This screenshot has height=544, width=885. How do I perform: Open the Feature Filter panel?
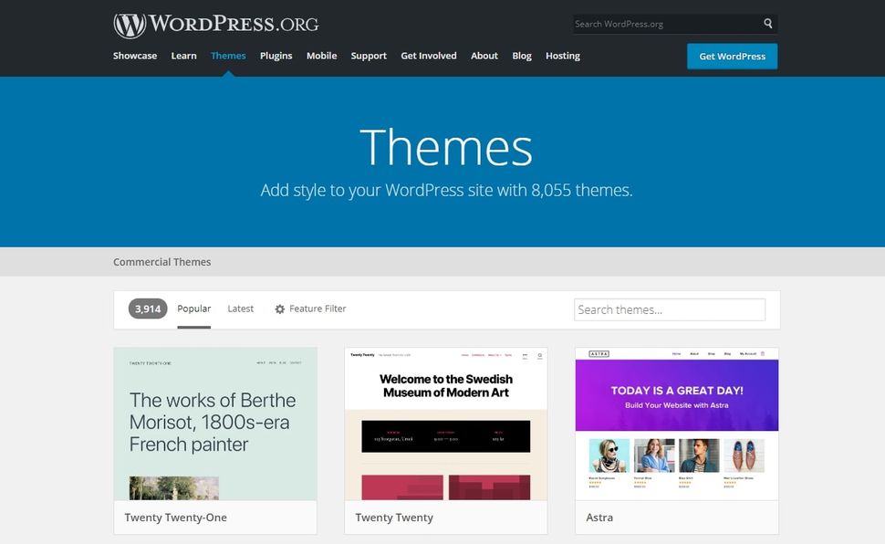[x=310, y=309]
